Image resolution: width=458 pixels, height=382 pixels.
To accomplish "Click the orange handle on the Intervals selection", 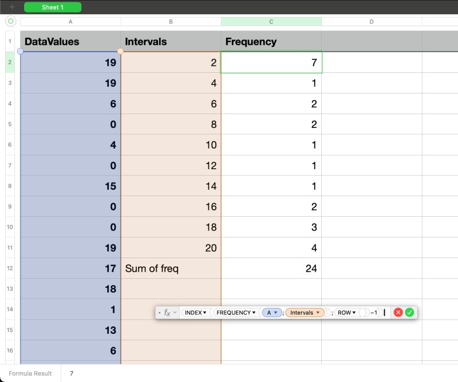I will pyautogui.click(x=120, y=52).
